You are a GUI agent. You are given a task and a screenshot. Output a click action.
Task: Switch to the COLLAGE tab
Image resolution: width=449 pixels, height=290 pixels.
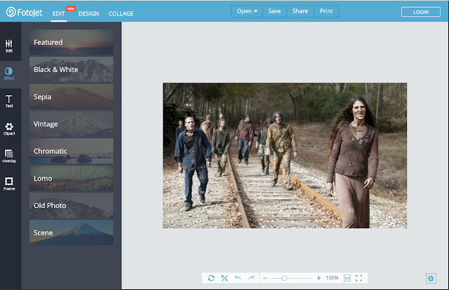(121, 14)
